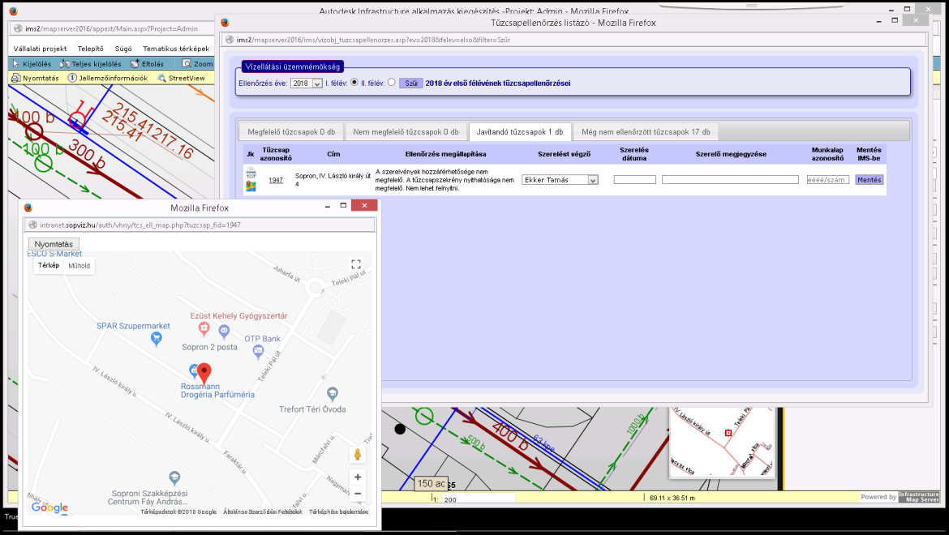Screen dimensions: 949x535
Task: Choose the Eltolás pan tool
Action: (x=147, y=63)
